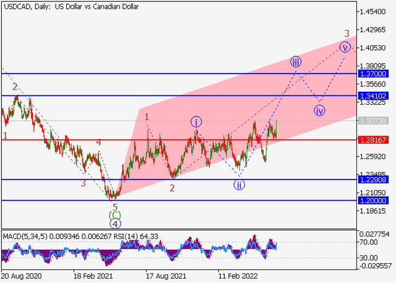Screen dimensions: 396x283
Task: Select the circled wave ii marker
Action: tap(239, 184)
